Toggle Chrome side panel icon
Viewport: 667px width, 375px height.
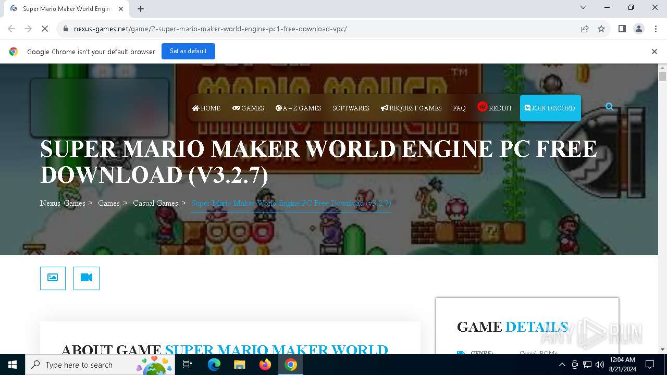pos(622,29)
